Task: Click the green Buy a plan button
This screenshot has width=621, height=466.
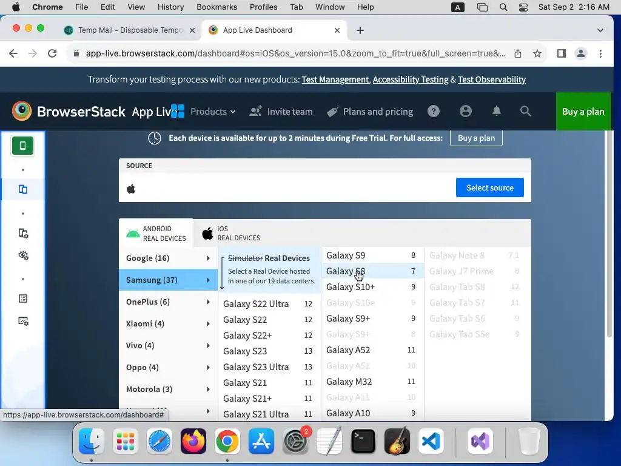Action: coord(583,112)
